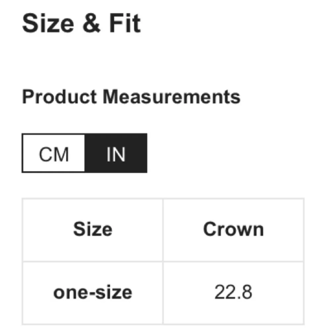
Task: Select the IN unit option
Action: (x=116, y=153)
